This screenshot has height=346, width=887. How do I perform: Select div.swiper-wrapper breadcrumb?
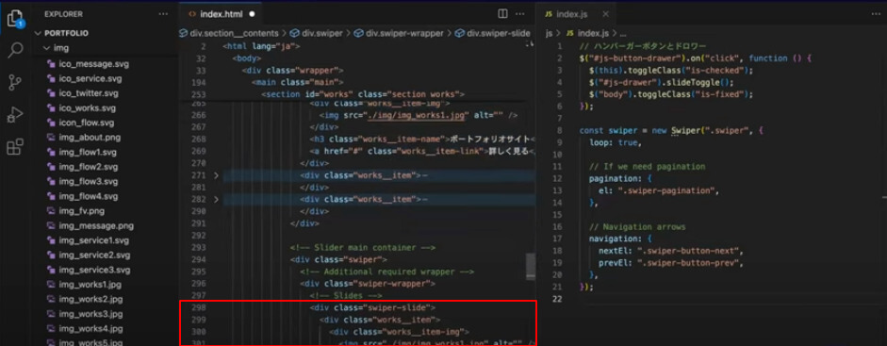[398, 33]
